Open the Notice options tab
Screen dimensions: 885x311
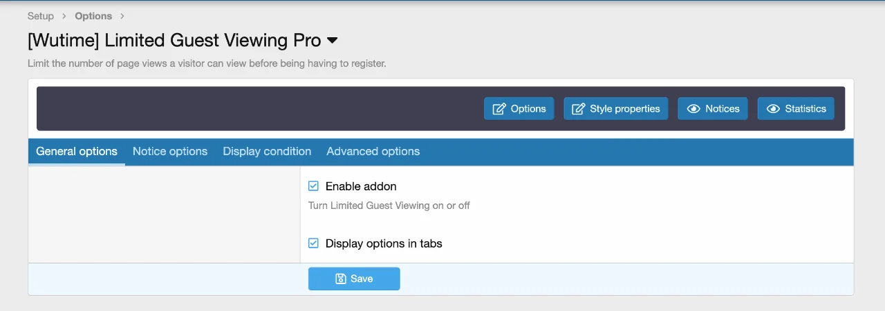click(170, 152)
